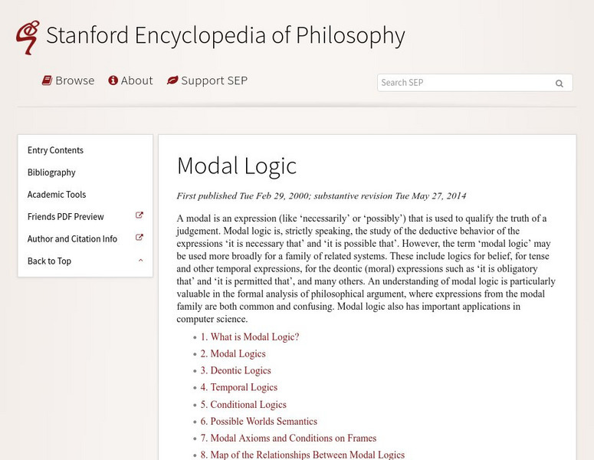The image size is (594, 460).
Task: Jump to section 3. Deontic Logics
Action: point(235,371)
